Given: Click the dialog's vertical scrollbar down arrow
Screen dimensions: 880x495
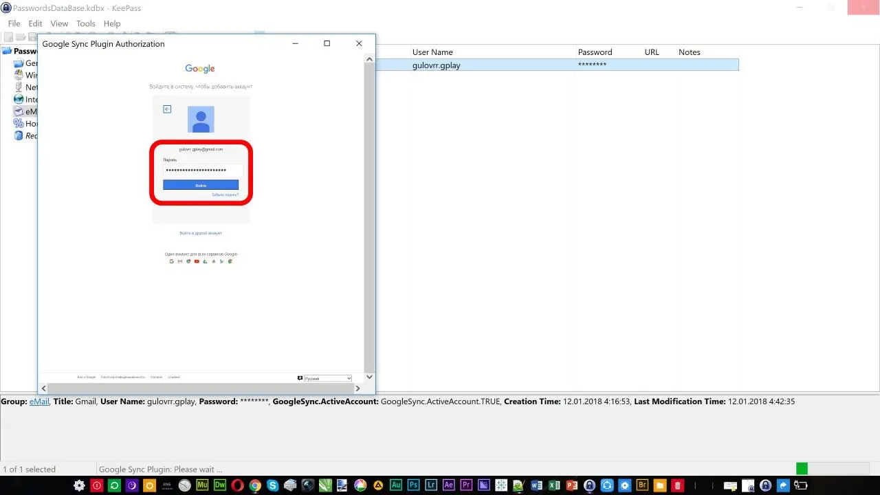Looking at the screenshot, I should (370, 377).
